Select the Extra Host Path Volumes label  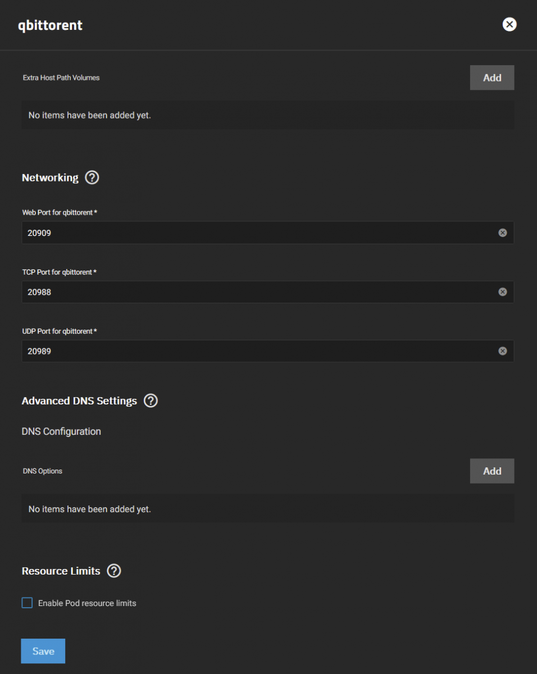click(61, 78)
